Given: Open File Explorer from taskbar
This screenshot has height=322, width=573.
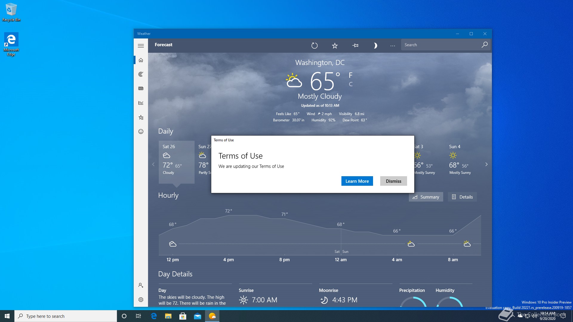Looking at the screenshot, I should tap(168, 316).
